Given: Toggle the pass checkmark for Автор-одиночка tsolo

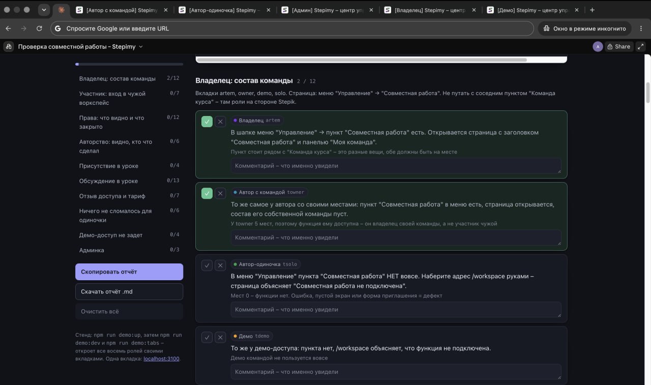Looking at the screenshot, I should 207,265.
